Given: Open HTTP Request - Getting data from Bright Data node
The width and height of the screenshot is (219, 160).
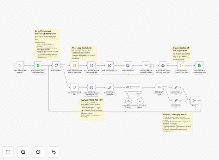Looking at the screenshot, I should pos(163,65).
